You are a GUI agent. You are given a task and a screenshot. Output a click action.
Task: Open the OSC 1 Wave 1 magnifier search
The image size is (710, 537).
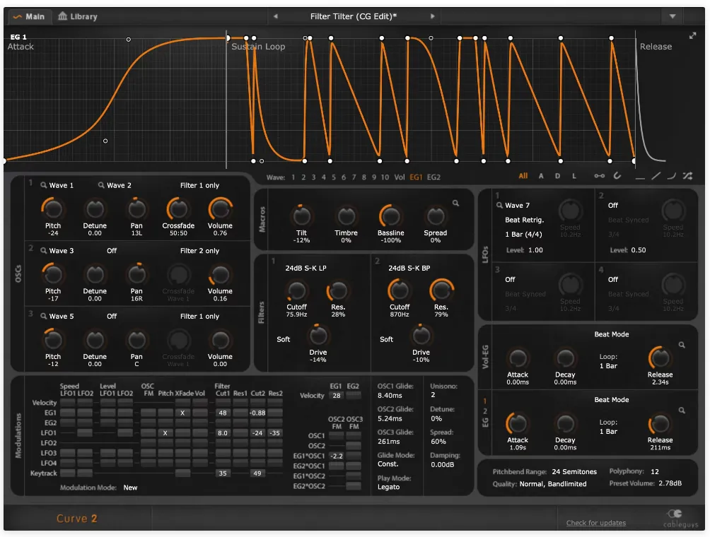[x=43, y=185]
